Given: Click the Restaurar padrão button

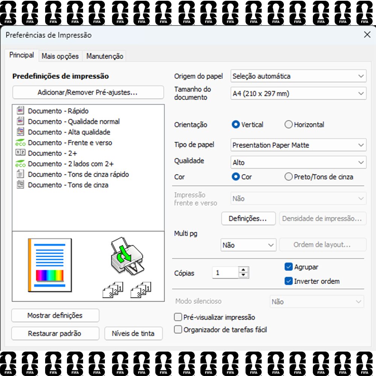Looking at the screenshot, I should tap(55, 333).
